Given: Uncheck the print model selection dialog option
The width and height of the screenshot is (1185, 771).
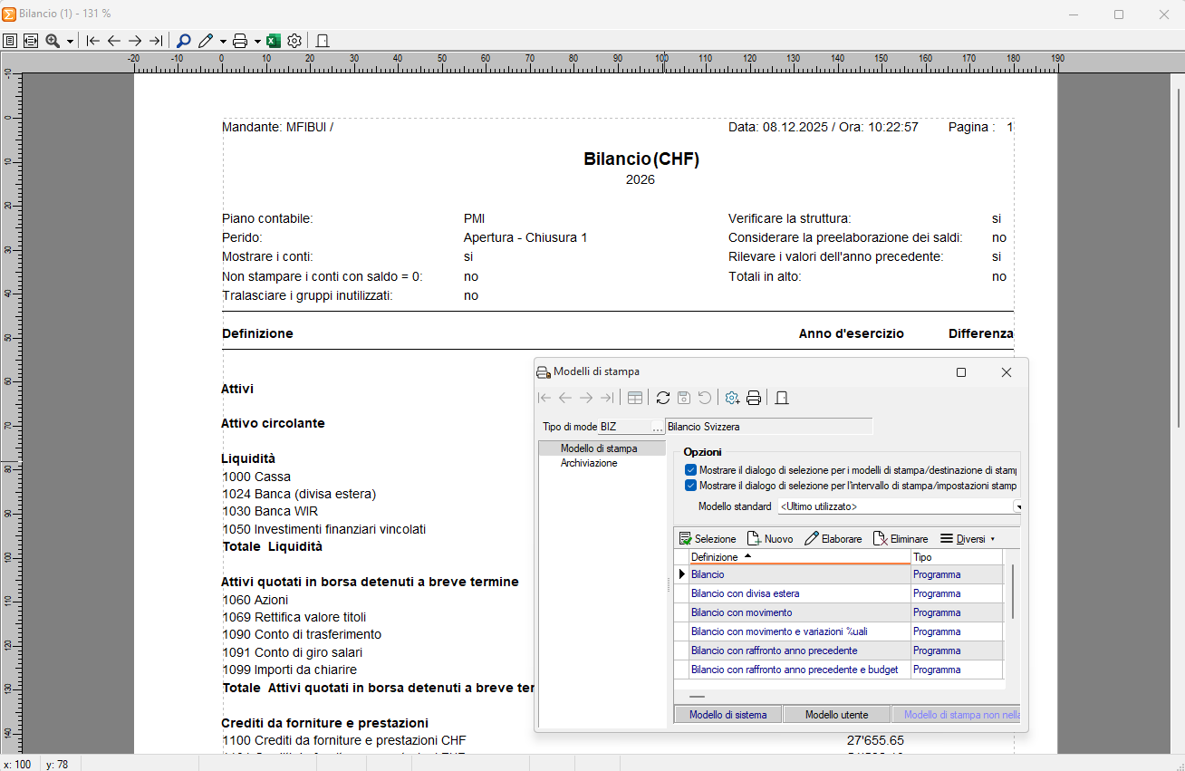Looking at the screenshot, I should pyautogui.click(x=691, y=471).
